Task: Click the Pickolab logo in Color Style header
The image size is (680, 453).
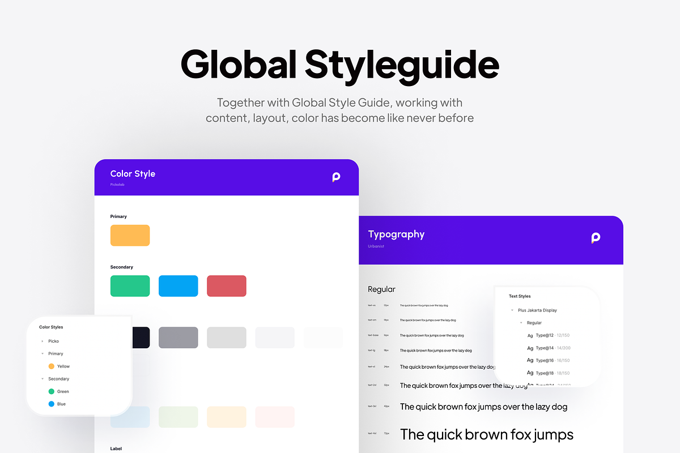Action: click(336, 177)
